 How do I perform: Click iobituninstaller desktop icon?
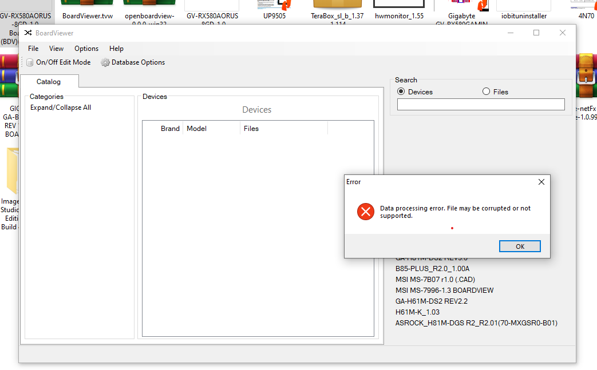tap(524, 11)
